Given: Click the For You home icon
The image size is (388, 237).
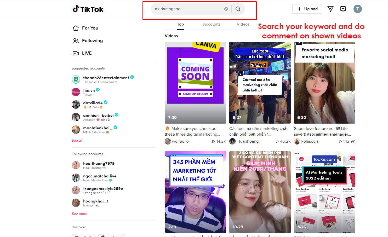Looking at the screenshot, I should [76, 28].
